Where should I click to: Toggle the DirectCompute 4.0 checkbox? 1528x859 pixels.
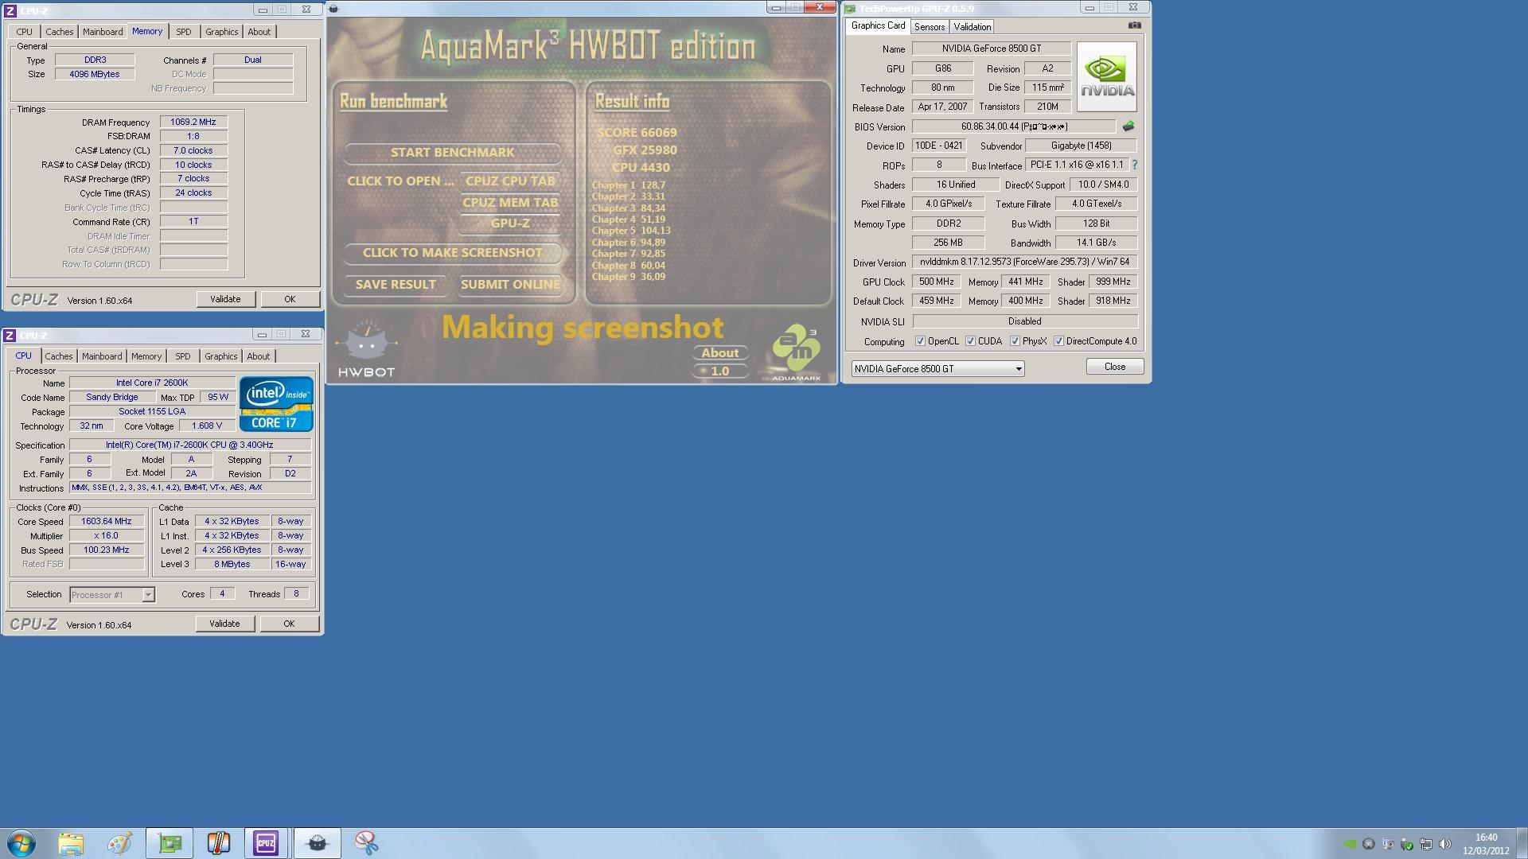tap(1058, 341)
